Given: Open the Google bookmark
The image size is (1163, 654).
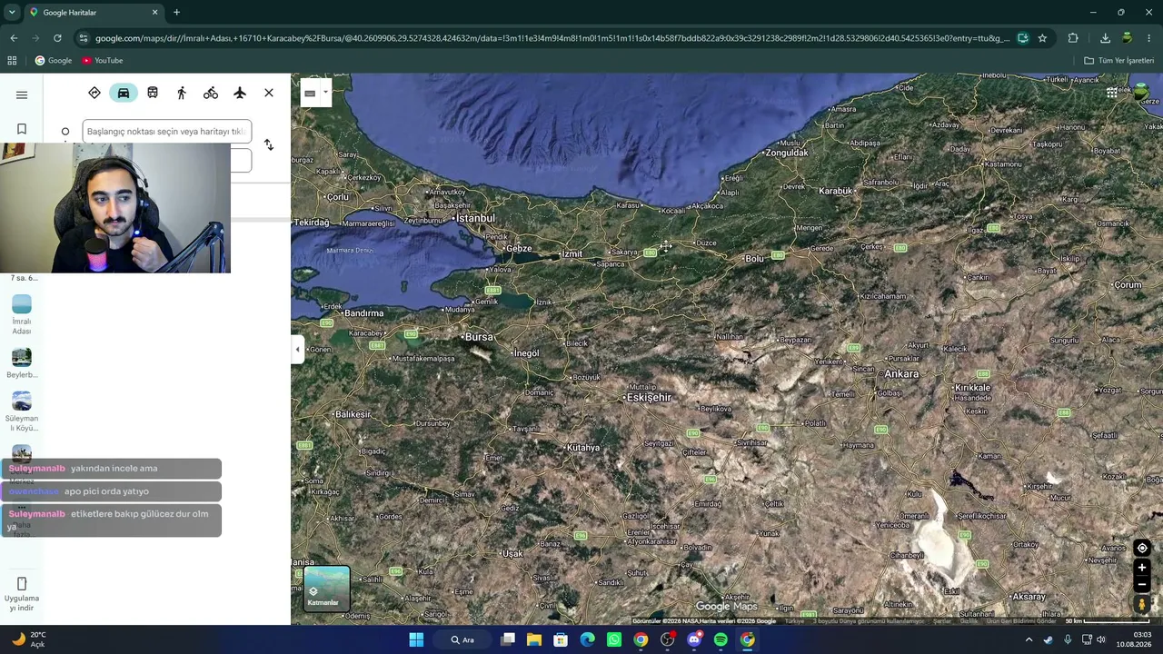Looking at the screenshot, I should tap(53, 61).
